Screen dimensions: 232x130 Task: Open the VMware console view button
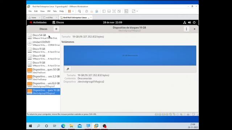[x=126, y=11]
